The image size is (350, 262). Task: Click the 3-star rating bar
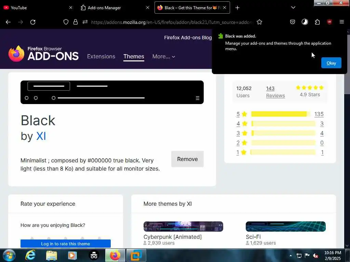pos(283,133)
